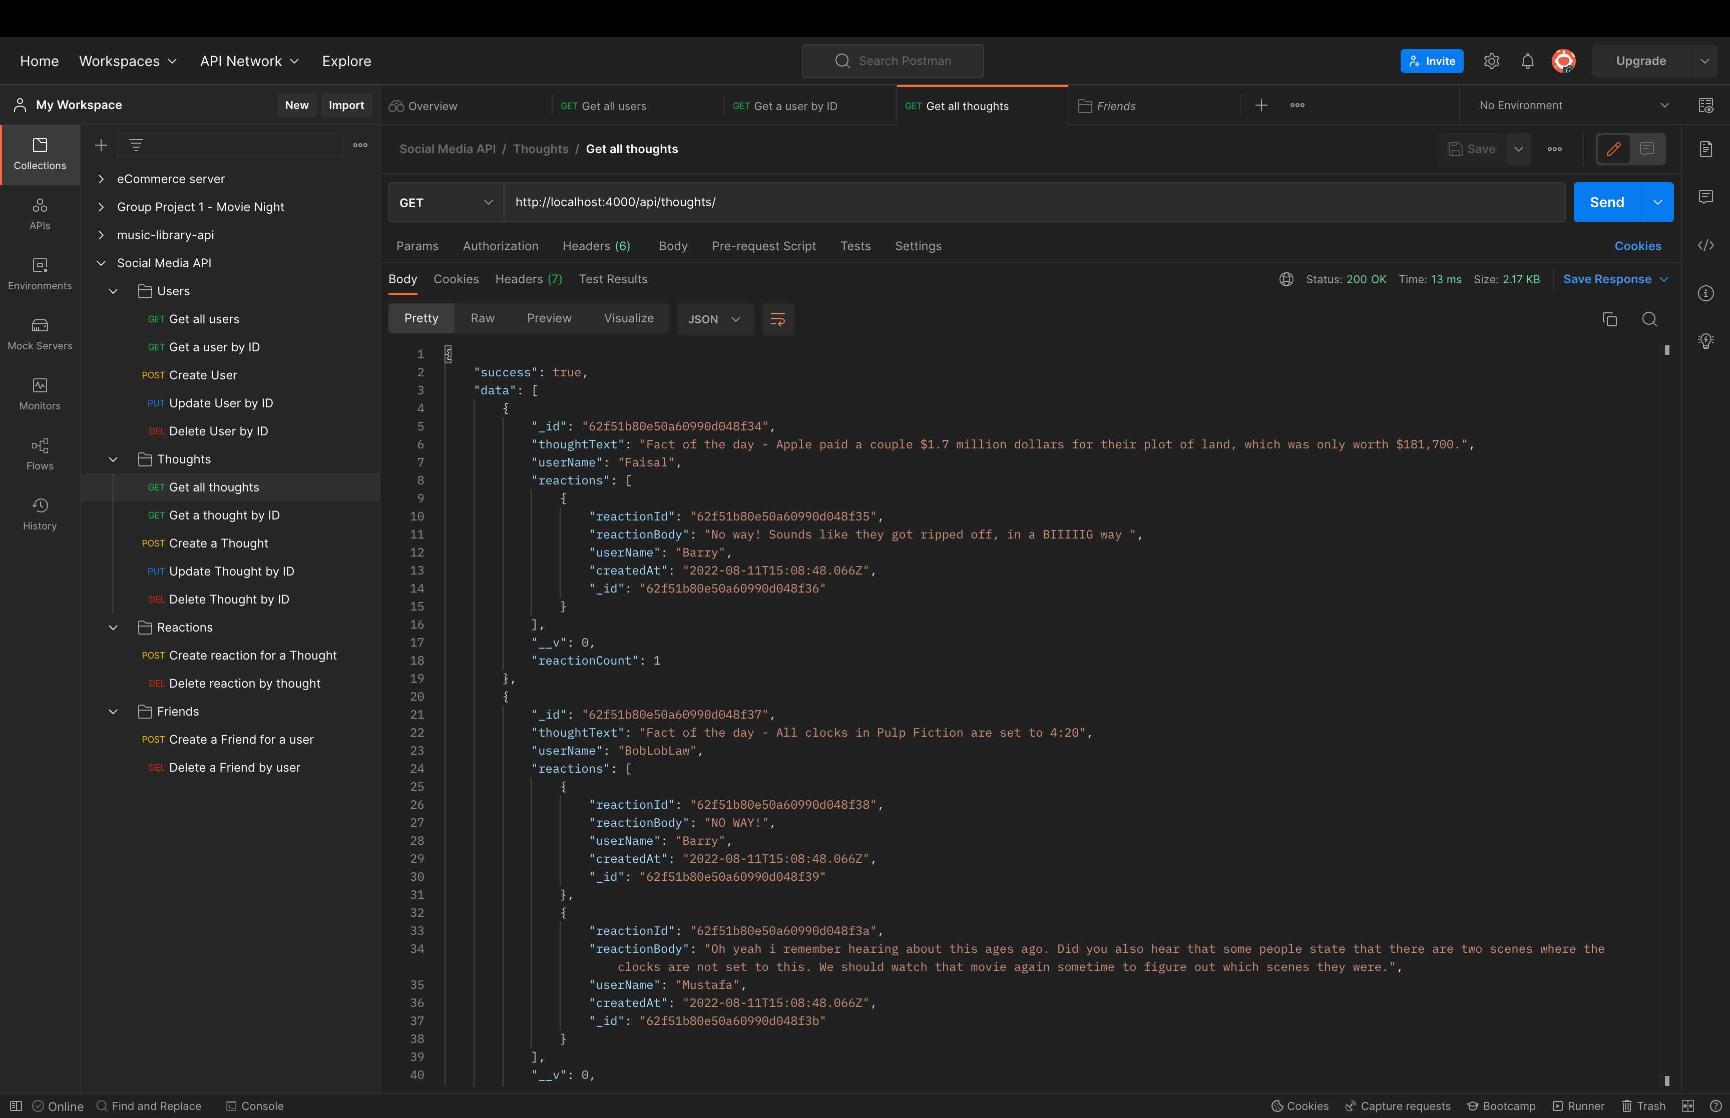The height and width of the screenshot is (1118, 1730).
Task: Open the Send options dropdown arrow
Action: pyautogui.click(x=1657, y=203)
